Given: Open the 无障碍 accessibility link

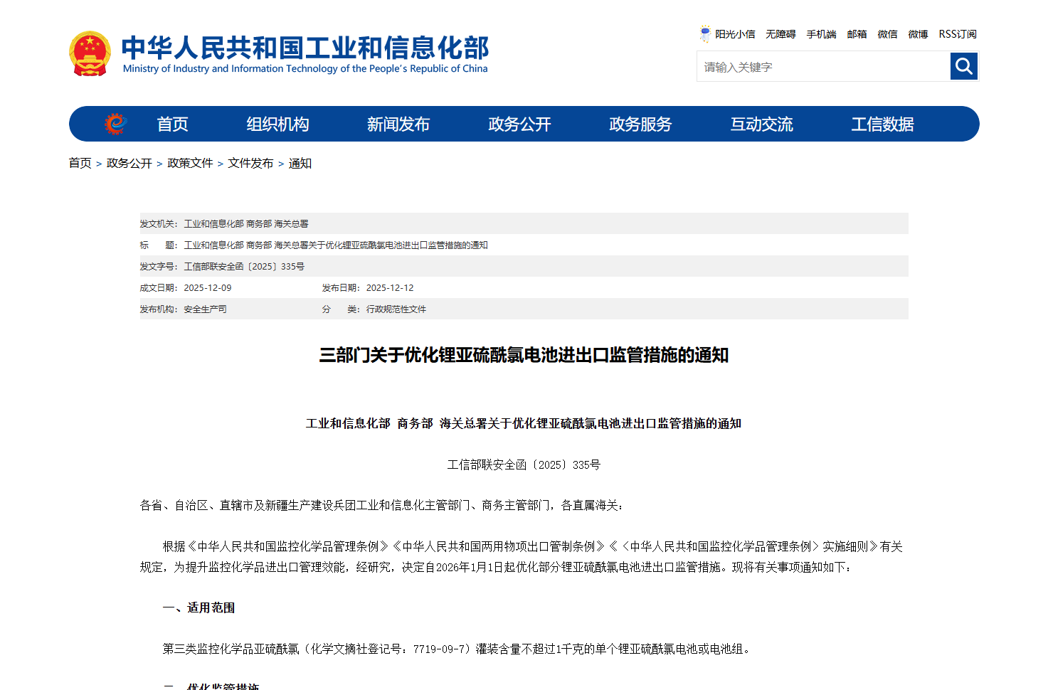Looking at the screenshot, I should 780,34.
